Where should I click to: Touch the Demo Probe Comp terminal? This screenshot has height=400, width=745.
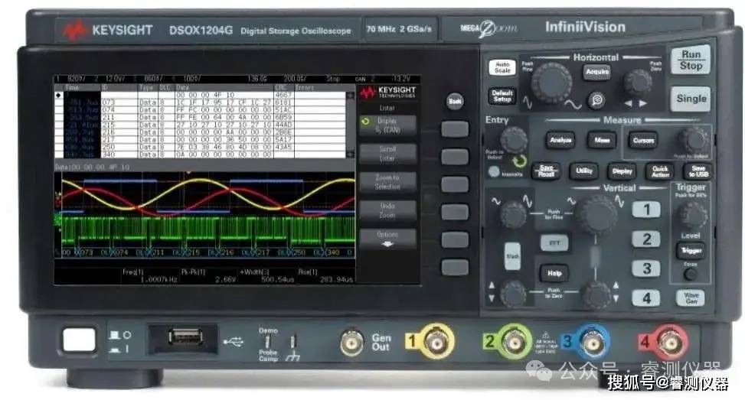[269, 342]
